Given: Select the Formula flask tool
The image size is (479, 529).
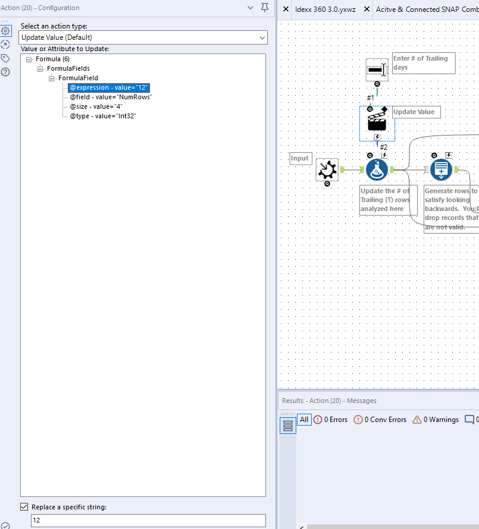Looking at the screenshot, I should pyautogui.click(x=377, y=169).
